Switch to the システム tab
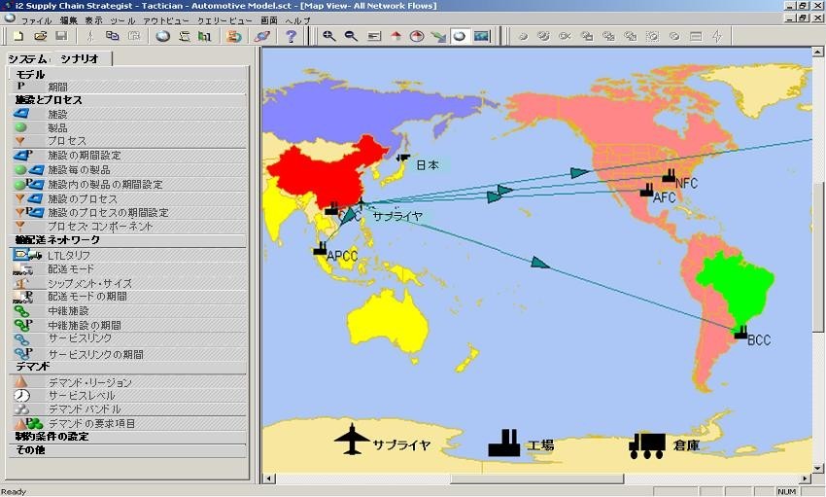Viewport: 826px width, 497px height. (x=27, y=59)
